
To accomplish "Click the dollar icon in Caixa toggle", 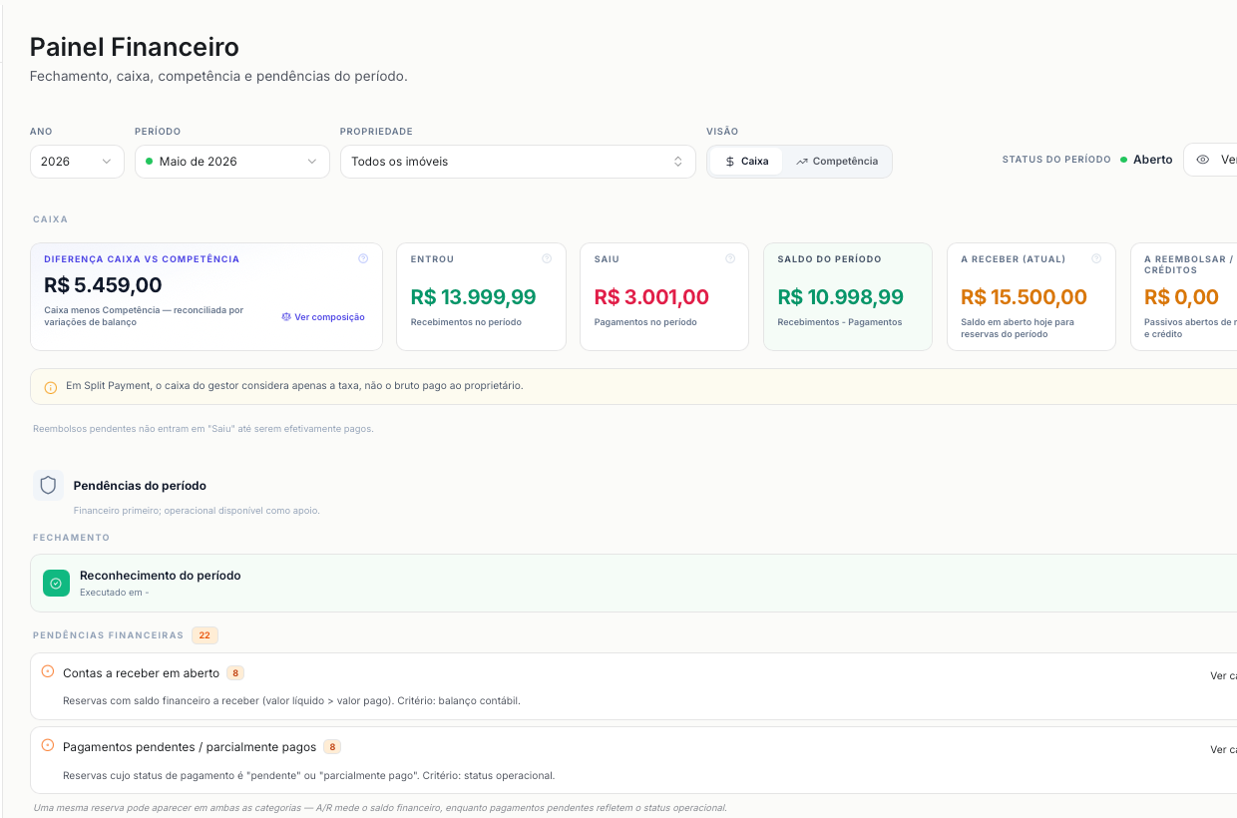I will (730, 162).
